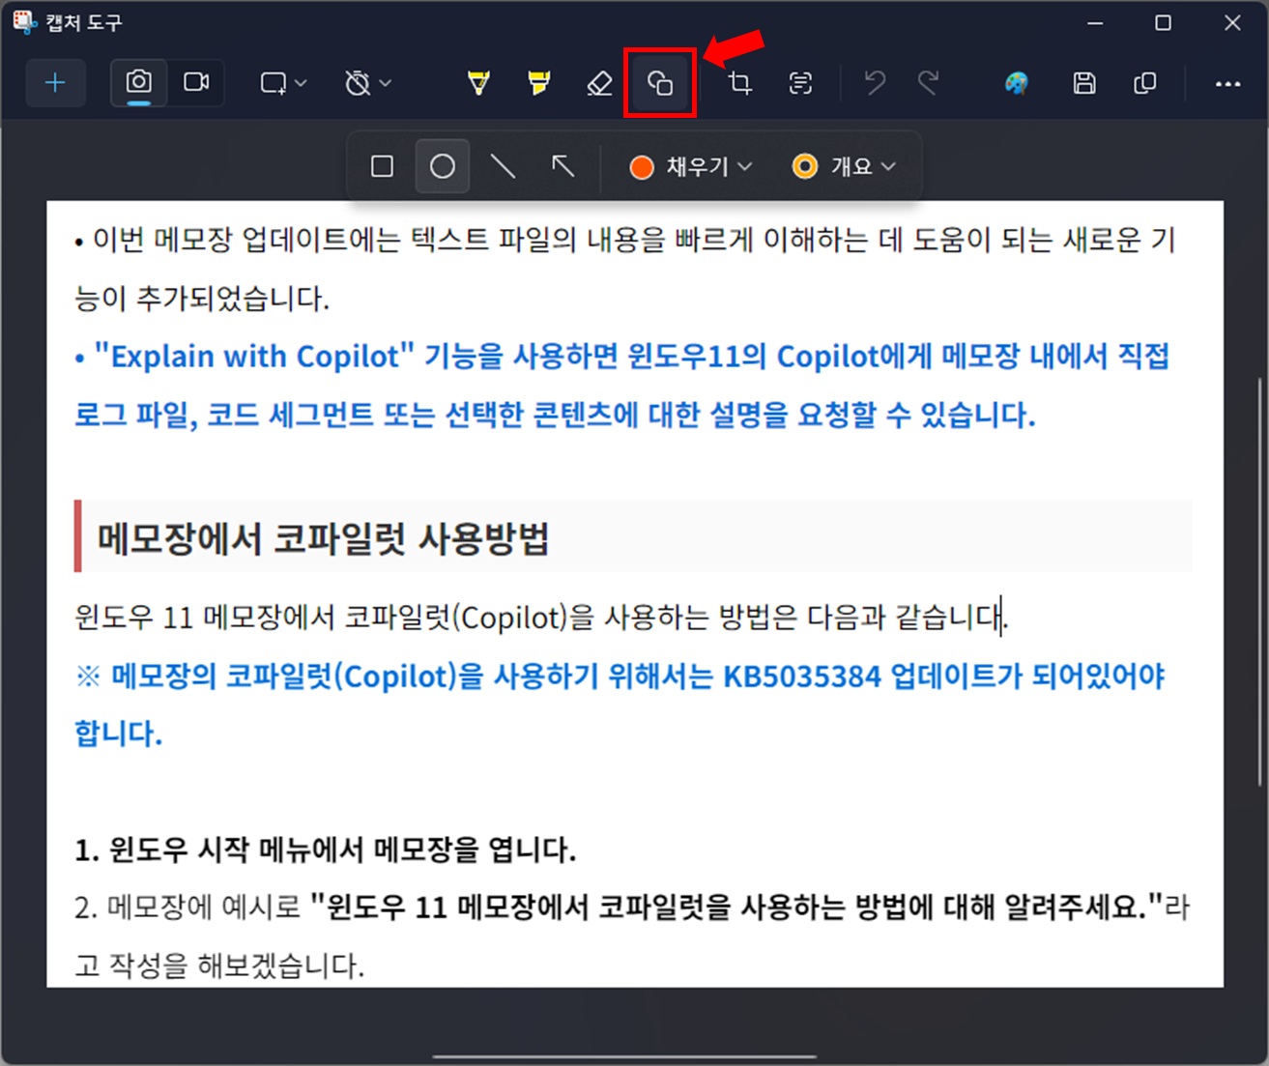Open the See more three-dots menu

point(1227,84)
